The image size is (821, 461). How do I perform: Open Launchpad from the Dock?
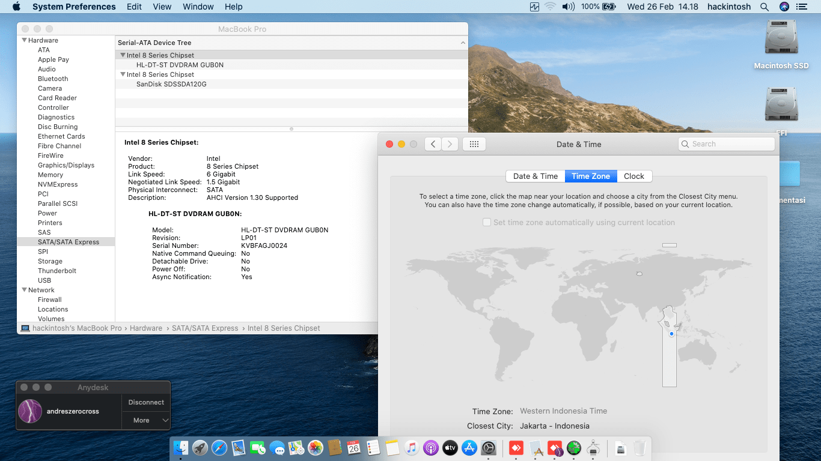pos(200,448)
